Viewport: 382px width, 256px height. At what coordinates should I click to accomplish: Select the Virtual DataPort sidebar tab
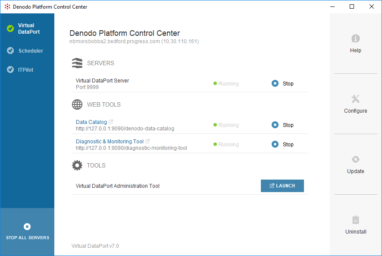26,28
